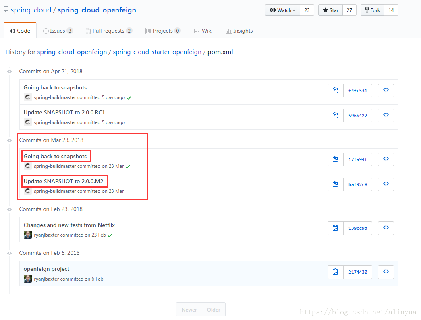Open the spring-cloud organization link
The width and height of the screenshot is (421, 320).
[x=31, y=10]
